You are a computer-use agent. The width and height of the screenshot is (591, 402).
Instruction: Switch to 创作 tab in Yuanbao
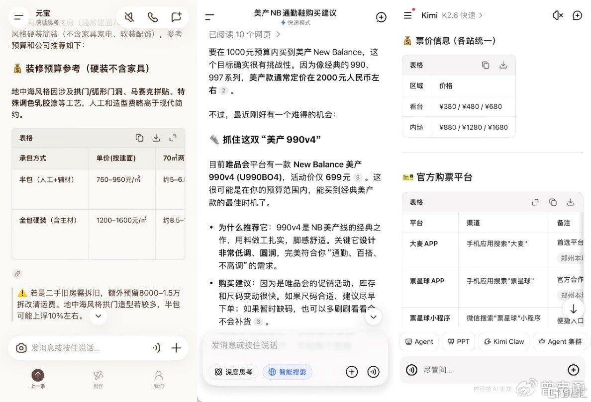pos(98,379)
